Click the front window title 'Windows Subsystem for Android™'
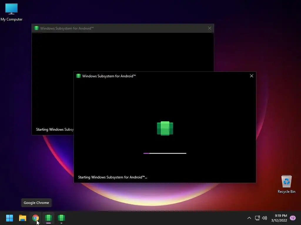The image size is (301, 225). tap(109, 76)
